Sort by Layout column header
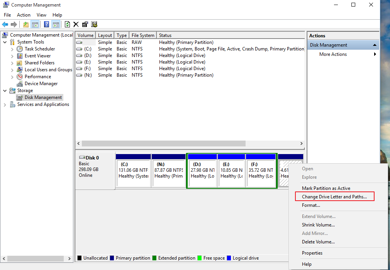390x270 pixels. (x=105, y=35)
